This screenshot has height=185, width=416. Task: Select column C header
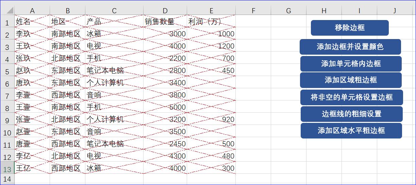pos(114,11)
